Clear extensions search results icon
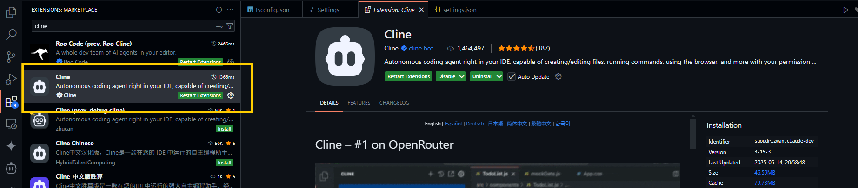The image size is (858, 188). pos(219,26)
